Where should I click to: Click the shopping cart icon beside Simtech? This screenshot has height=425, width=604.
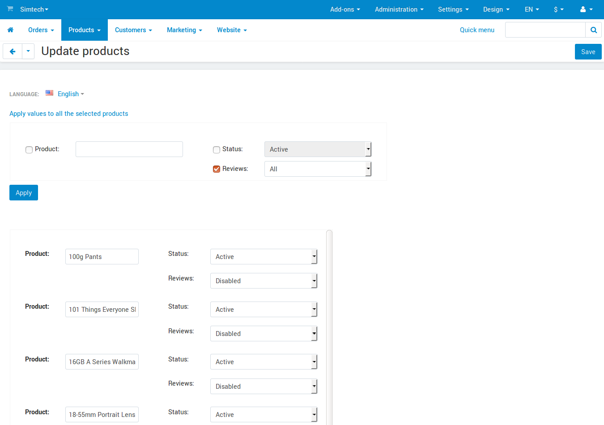10,9
